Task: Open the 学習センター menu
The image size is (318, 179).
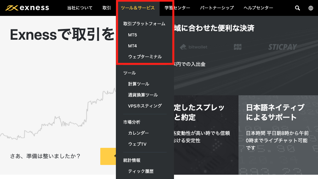Action: tap(177, 8)
